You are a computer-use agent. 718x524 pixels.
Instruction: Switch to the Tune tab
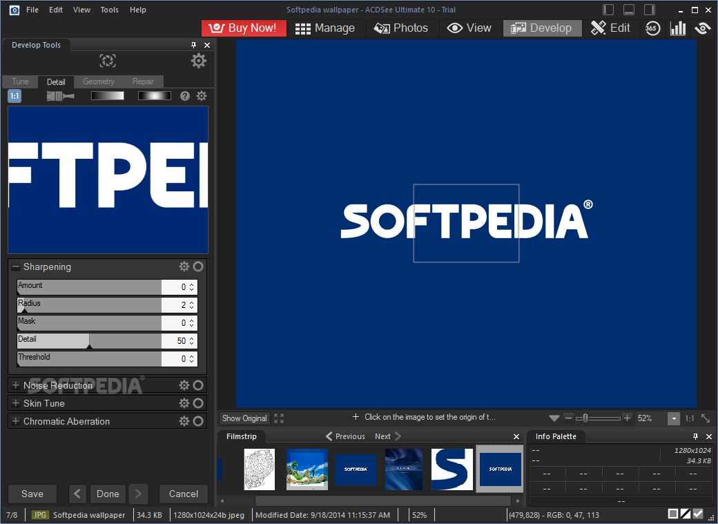[x=20, y=81]
